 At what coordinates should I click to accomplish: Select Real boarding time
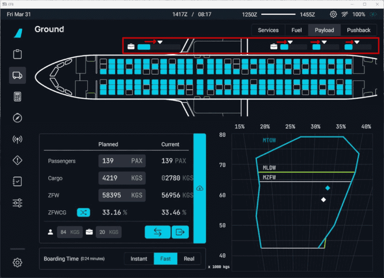tap(189, 259)
